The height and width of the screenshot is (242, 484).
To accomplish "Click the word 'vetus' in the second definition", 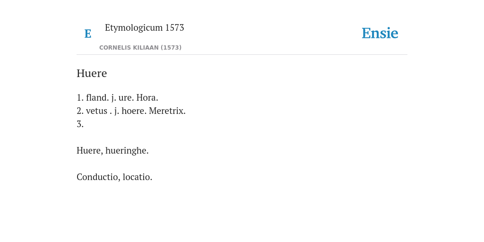I will click(96, 111).
